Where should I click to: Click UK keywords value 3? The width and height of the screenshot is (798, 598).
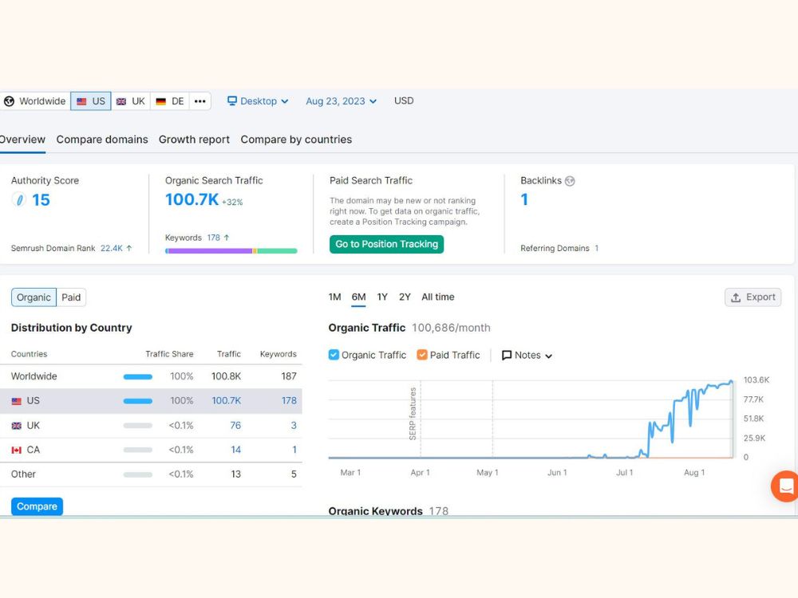294,425
